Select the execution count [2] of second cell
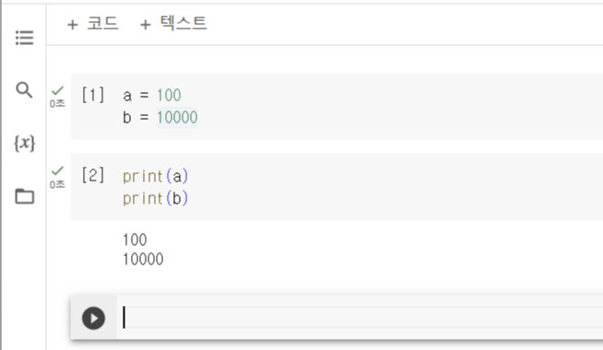Screen dimensions: 603x350 click(93, 175)
